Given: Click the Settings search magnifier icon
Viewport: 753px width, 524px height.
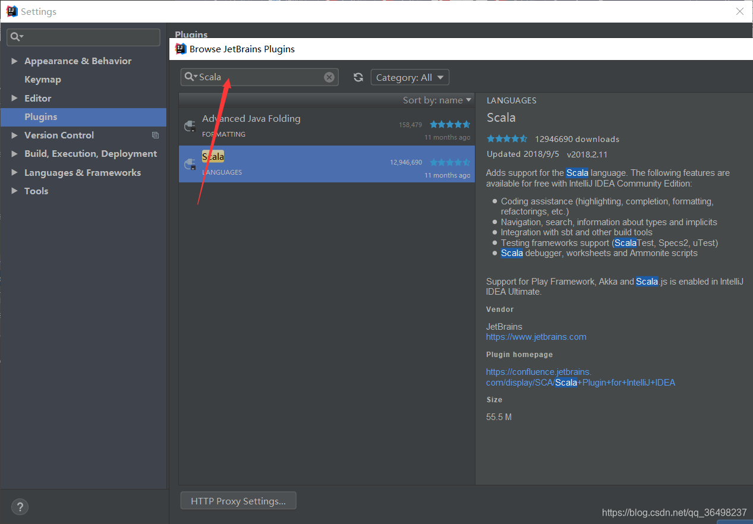Looking at the screenshot, I should (x=16, y=37).
